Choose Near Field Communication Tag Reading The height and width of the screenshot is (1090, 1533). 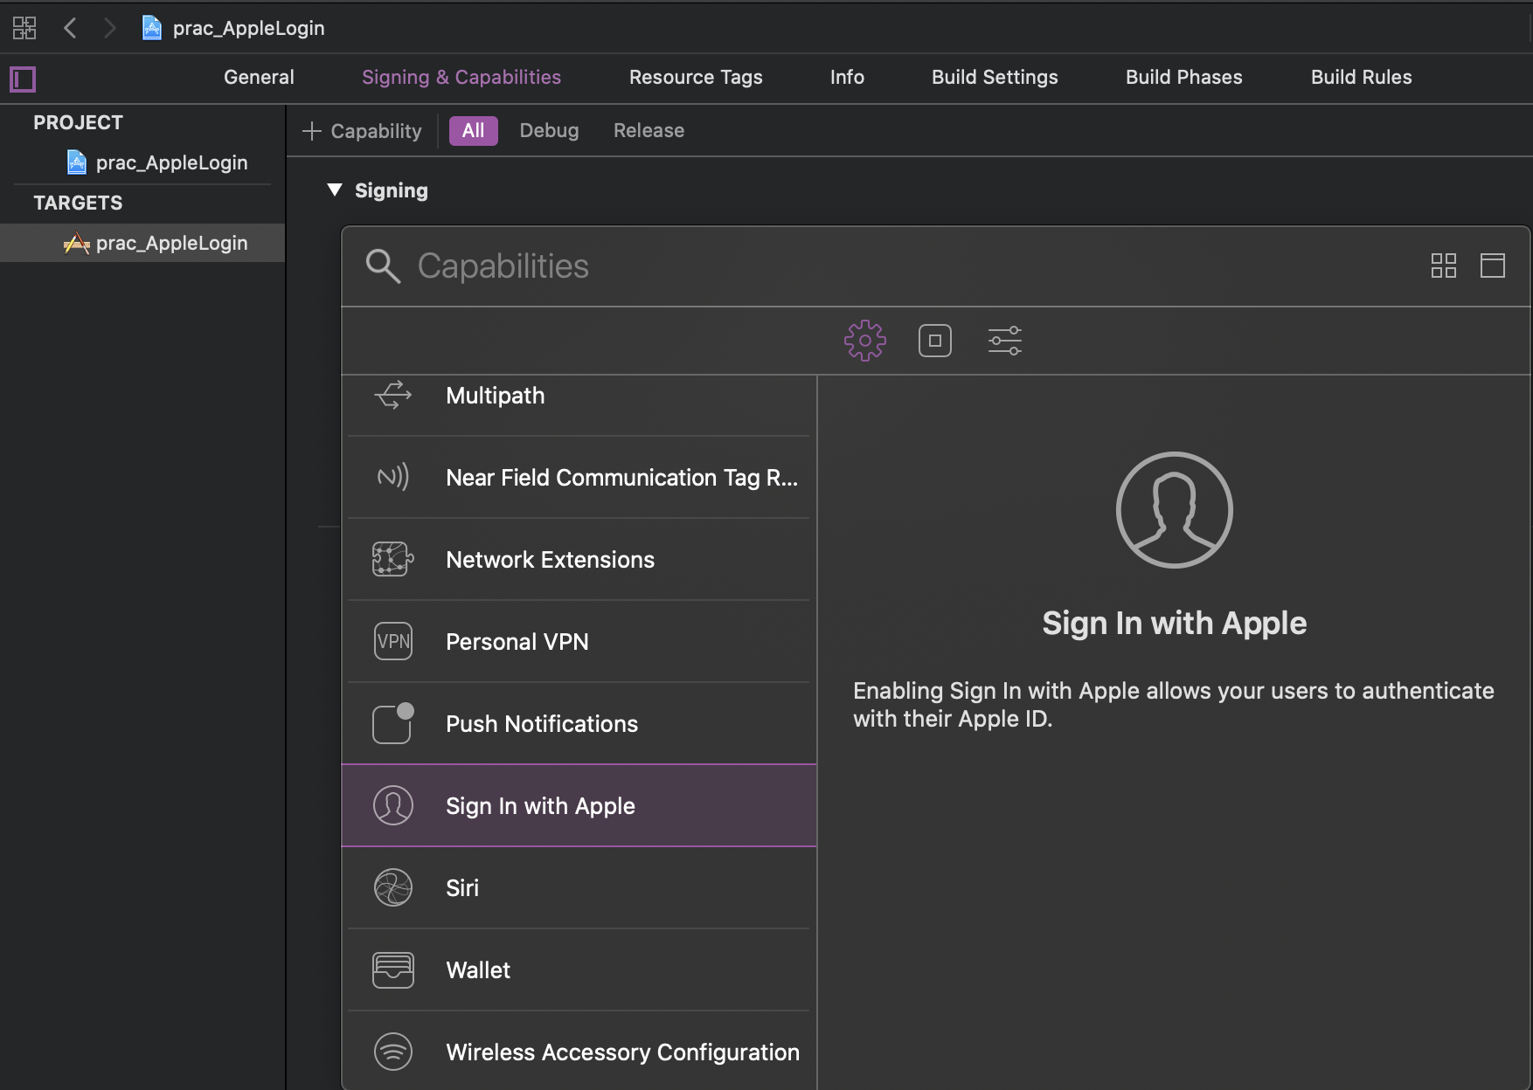579,477
